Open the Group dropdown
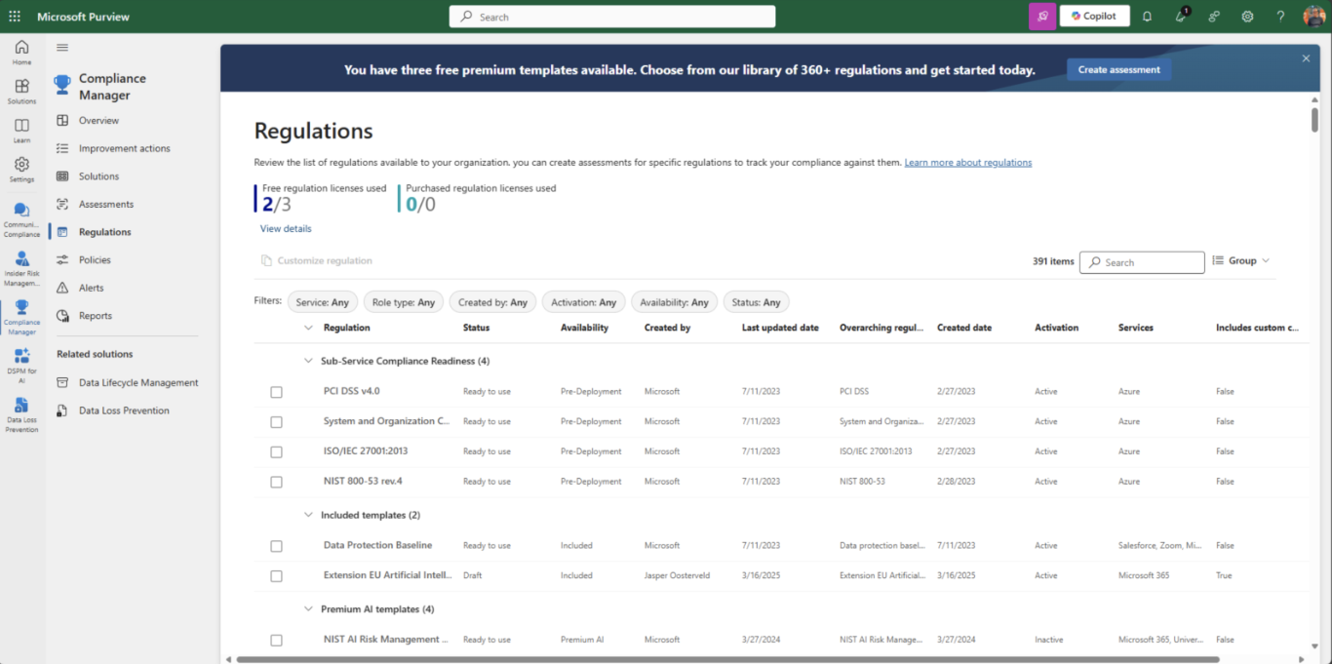1332x664 pixels. (1241, 261)
